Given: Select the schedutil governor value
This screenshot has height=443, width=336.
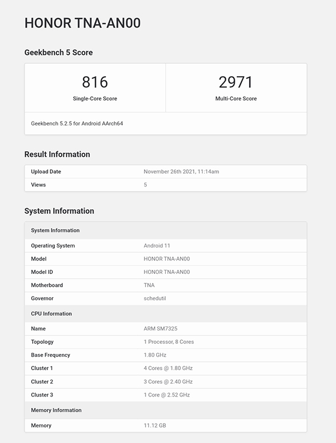Looking at the screenshot, I should pyautogui.click(x=155, y=299).
